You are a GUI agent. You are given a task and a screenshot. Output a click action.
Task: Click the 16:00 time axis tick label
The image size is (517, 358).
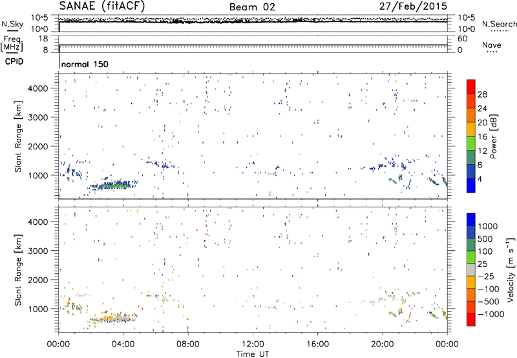pyautogui.click(x=317, y=344)
